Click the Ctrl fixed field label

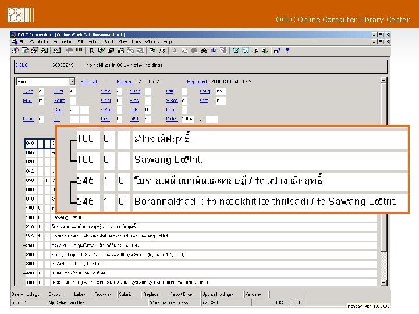pos(169,91)
